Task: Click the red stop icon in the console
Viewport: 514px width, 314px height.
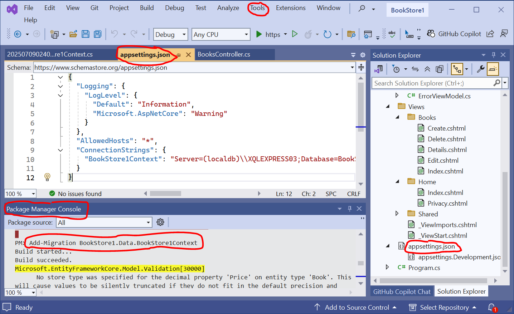Action: pyautogui.click(x=17, y=234)
